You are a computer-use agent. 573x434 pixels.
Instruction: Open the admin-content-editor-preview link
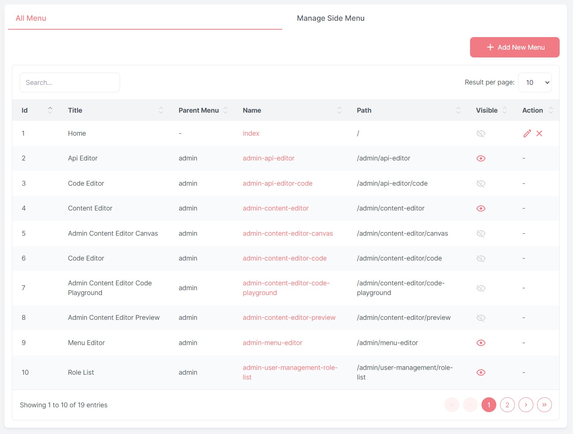pos(289,318)
